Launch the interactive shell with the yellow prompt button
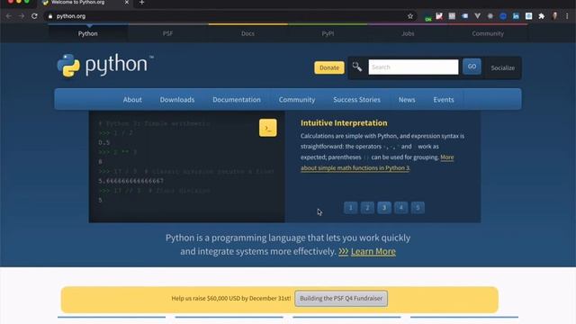Viewport: 576px width, 324px height. 268,128
